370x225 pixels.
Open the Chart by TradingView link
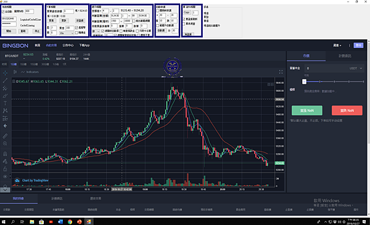(35, 181)
